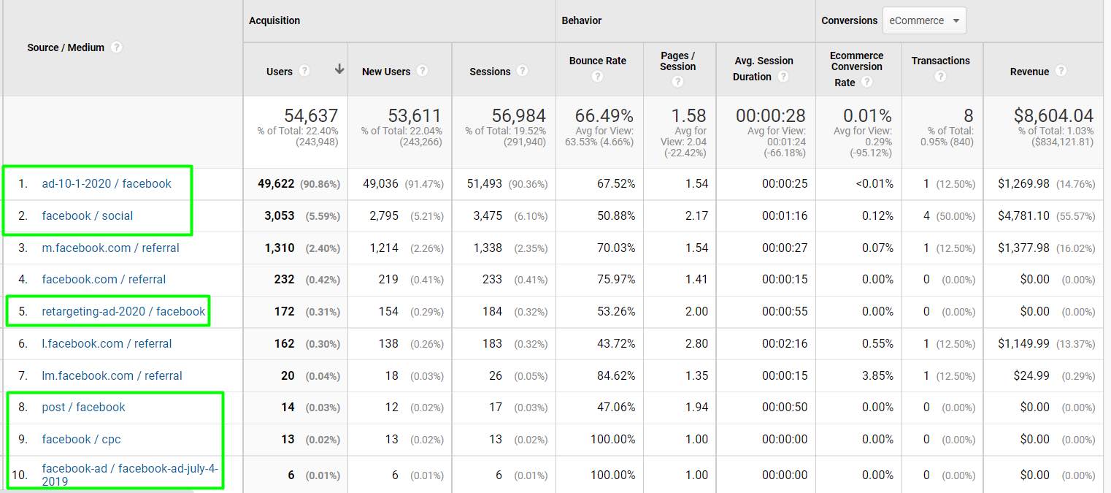Click New Users cell showing 1,214
Screen dimensions: 1111x493
click(384, 248)
